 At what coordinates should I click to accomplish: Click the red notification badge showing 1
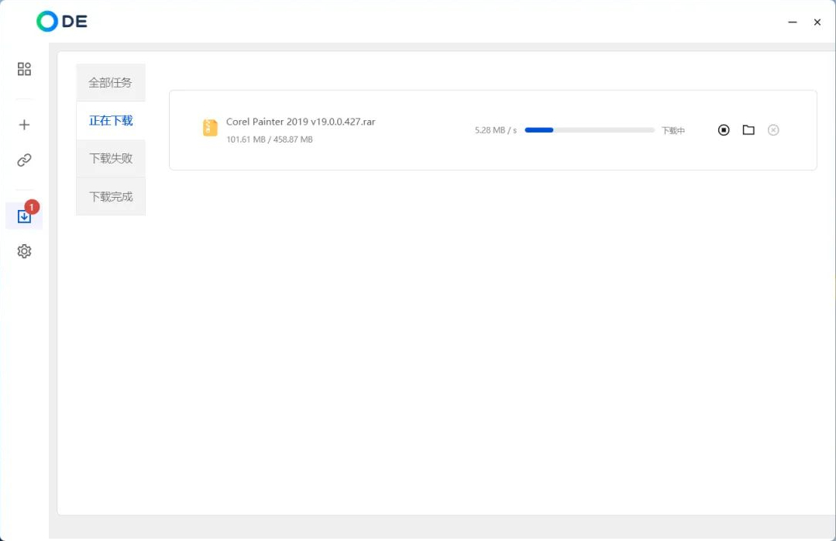[x=32, y=207]
